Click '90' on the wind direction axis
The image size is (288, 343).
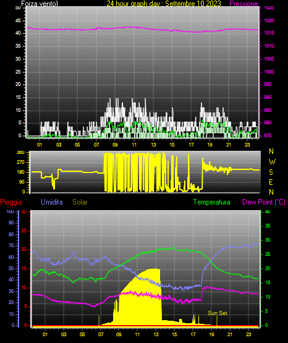22,182
